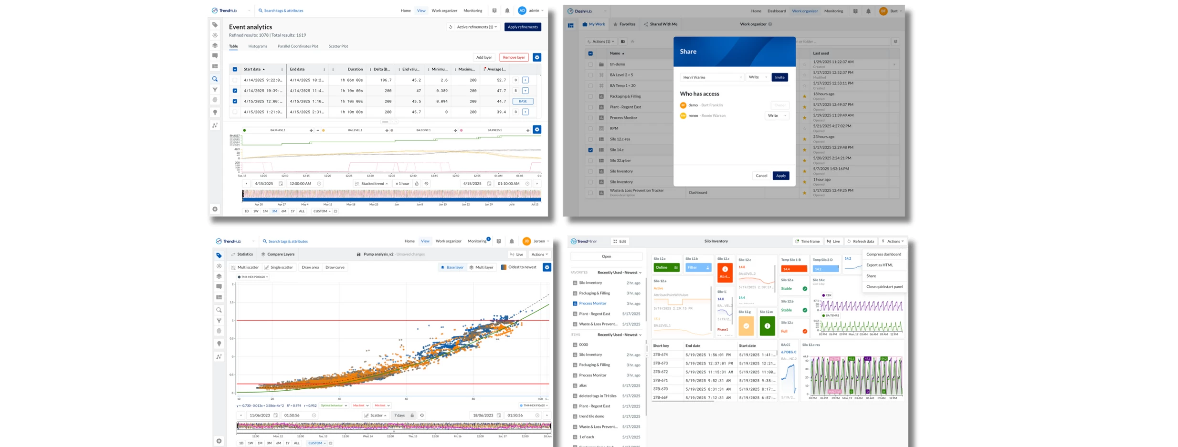Click Remove layer button
The width and height of the screenshot is (1178, 447).
point(514,57)
